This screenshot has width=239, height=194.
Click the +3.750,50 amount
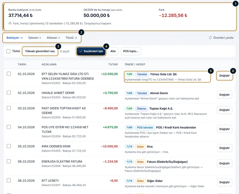coord(110,93)
